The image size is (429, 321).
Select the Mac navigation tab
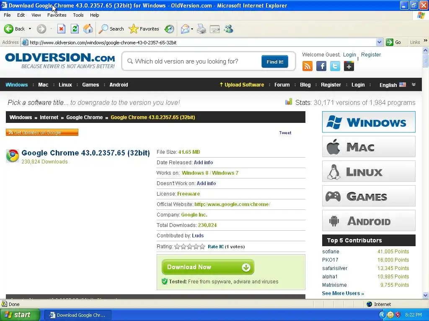coord(43,84)
